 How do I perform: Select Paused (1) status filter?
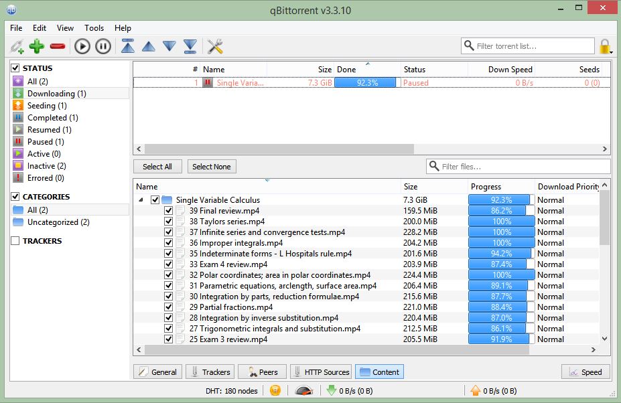[x=46, y=142]
